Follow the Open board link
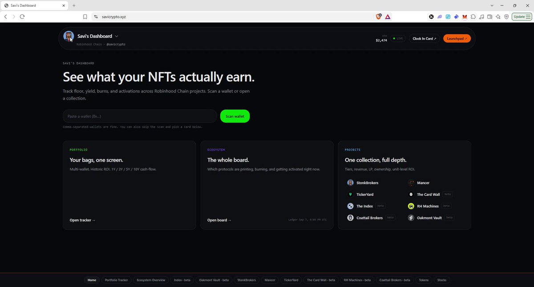The image size is (534, 287). point(219,220)
